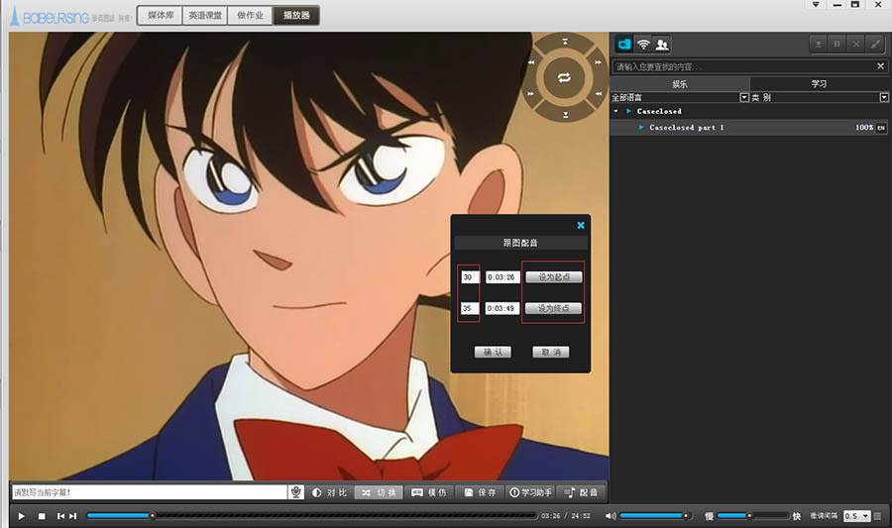The image size is (892, 528).
Task: Toggle the 切换 switch button
Action: pyautogui.click(x=379, y=492)
